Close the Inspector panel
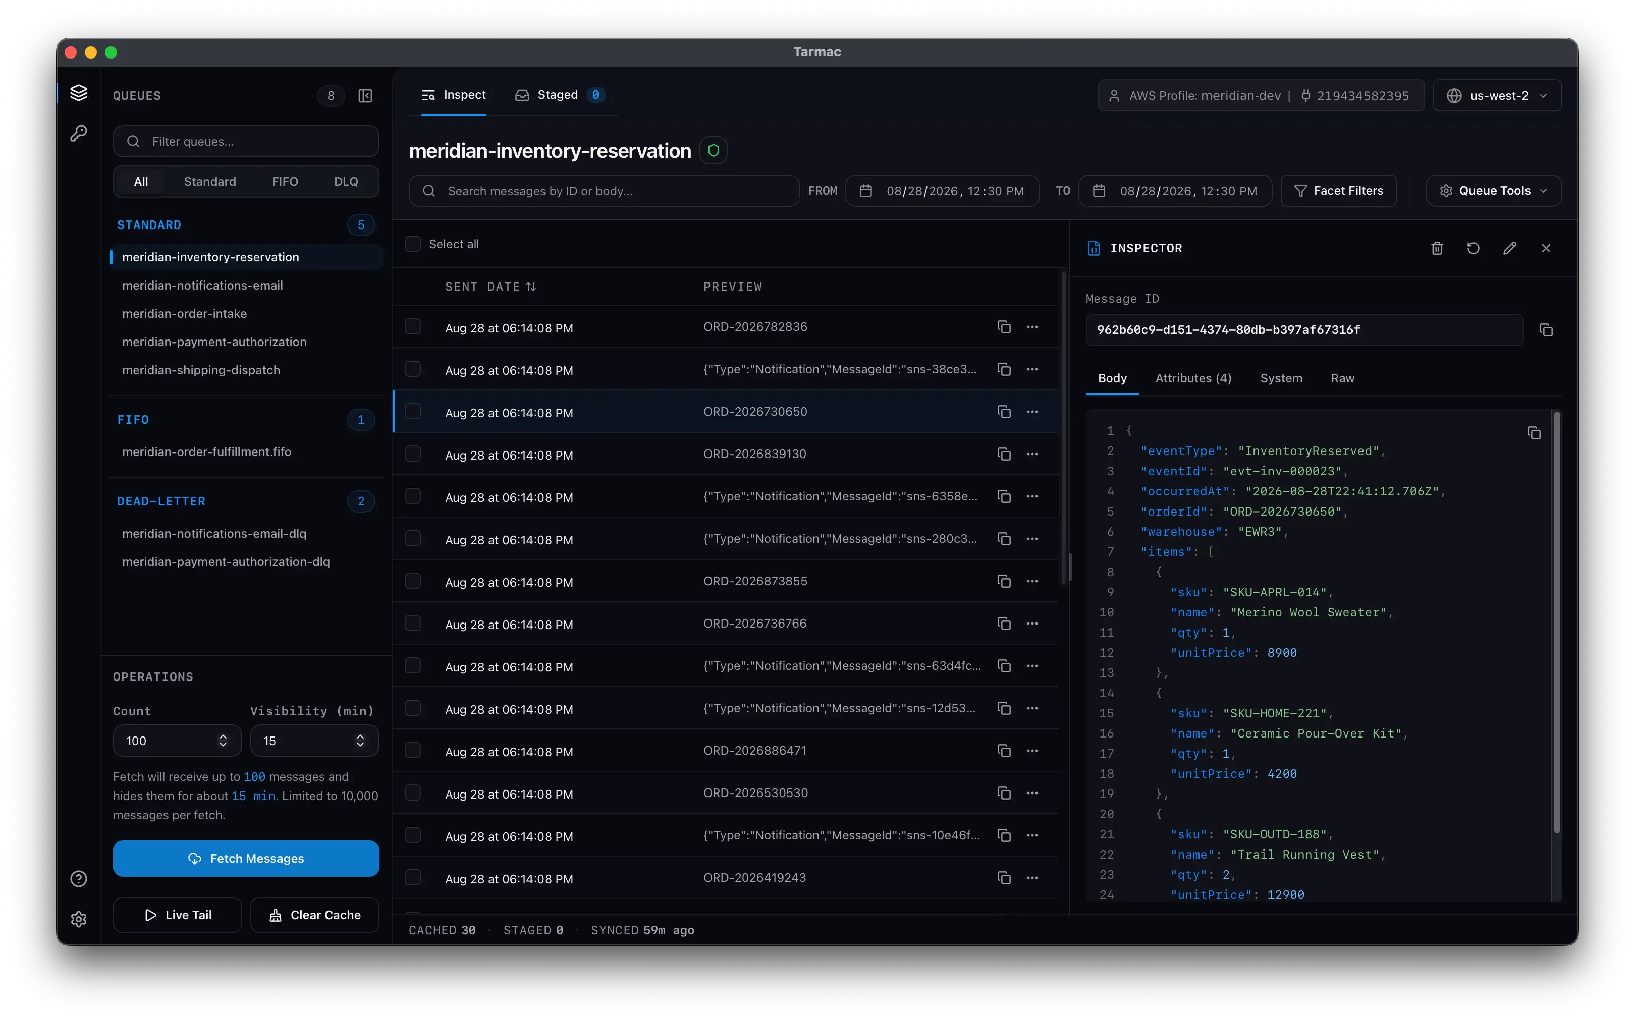This screenshot has height=1020, width=1635. point(1546,248)
